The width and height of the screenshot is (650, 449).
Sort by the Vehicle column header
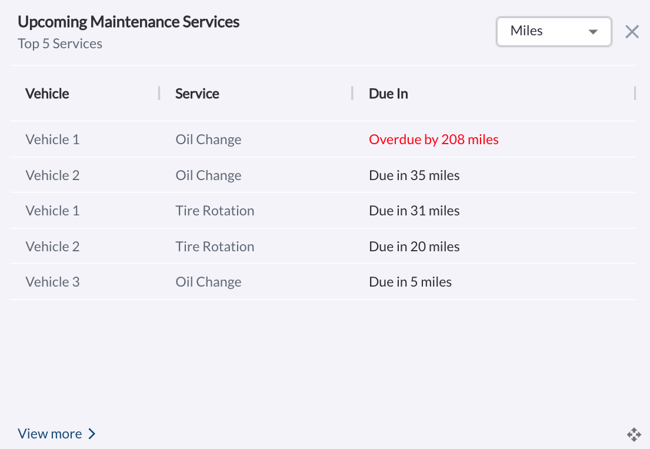tap(47, 94)
